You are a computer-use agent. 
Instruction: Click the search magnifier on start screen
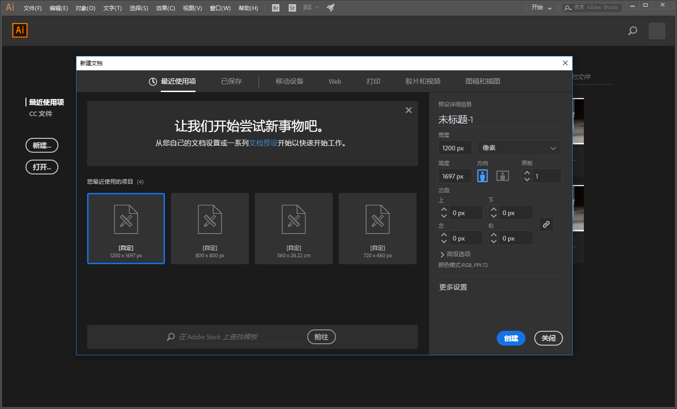(x=633, y=31)
